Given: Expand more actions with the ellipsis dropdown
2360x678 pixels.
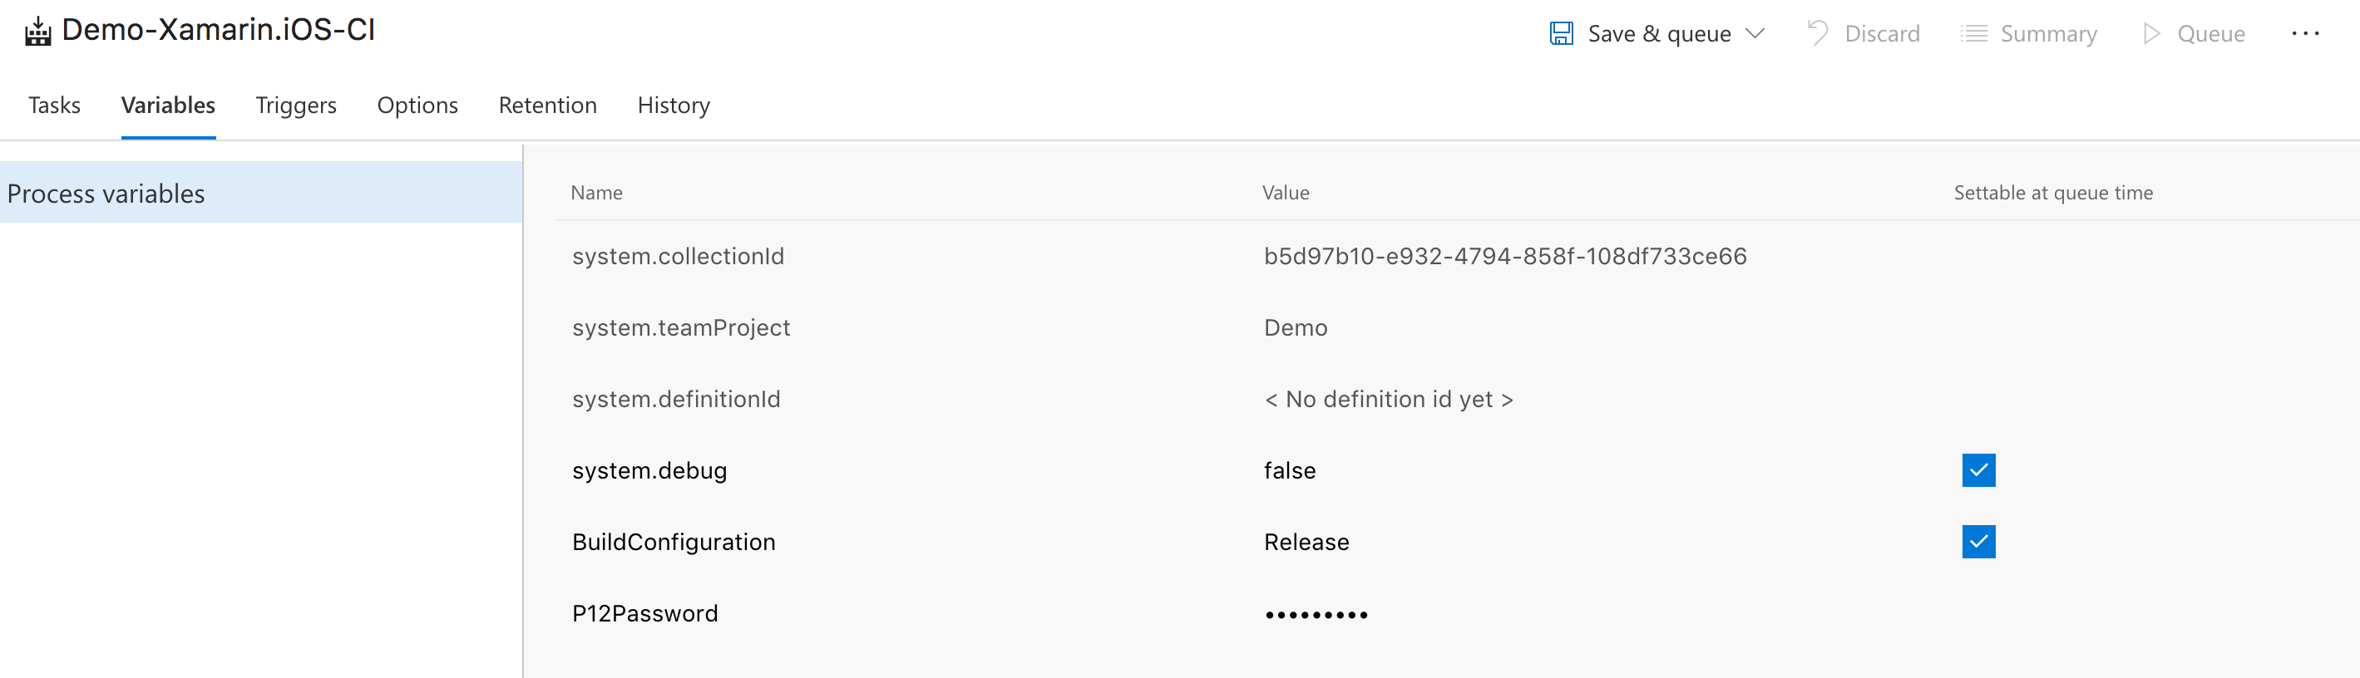Looking at the screenshot, I should pyautogui.click(x=2306, y=33).
